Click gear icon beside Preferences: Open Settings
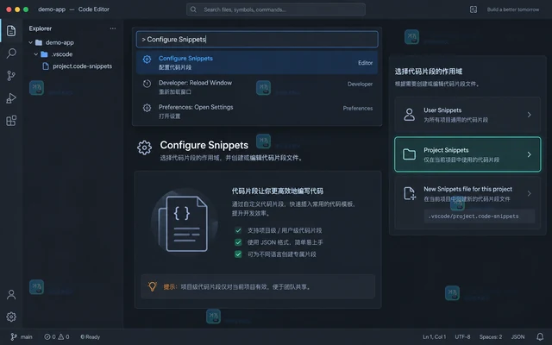Image resolution: width=552 pixels, height=345 pixels. [x=147, y=108]
